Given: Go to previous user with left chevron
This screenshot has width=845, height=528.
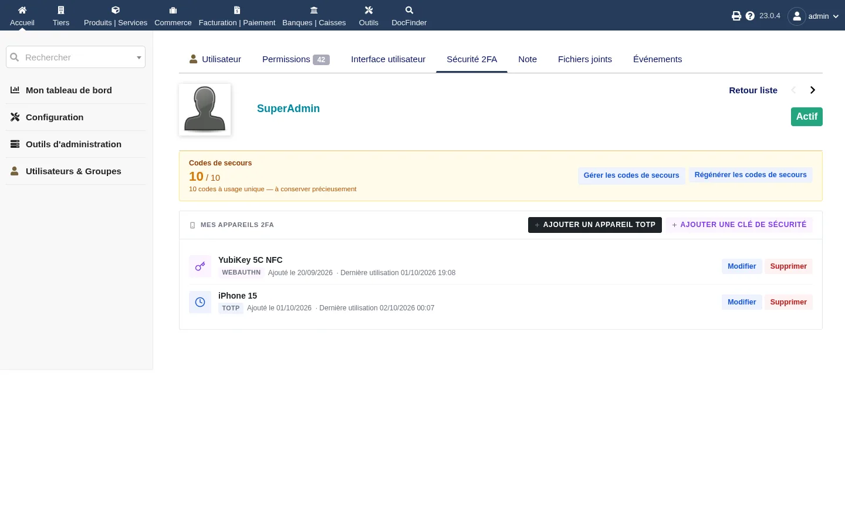Looking at the screenshot, I should 794,90.
